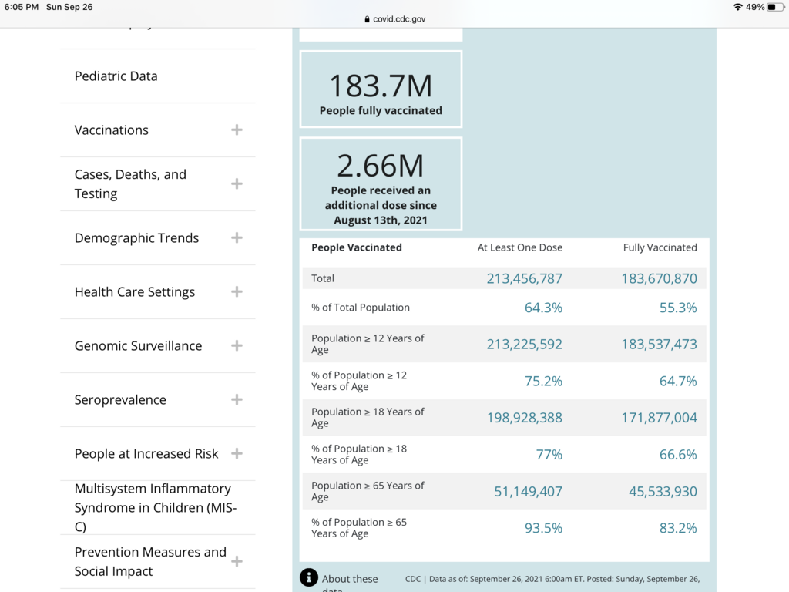Screen dimensions: 789x592
Task: Open Multisystem Inflammatory Syndrome in Children item
Action: pos(153,507)
